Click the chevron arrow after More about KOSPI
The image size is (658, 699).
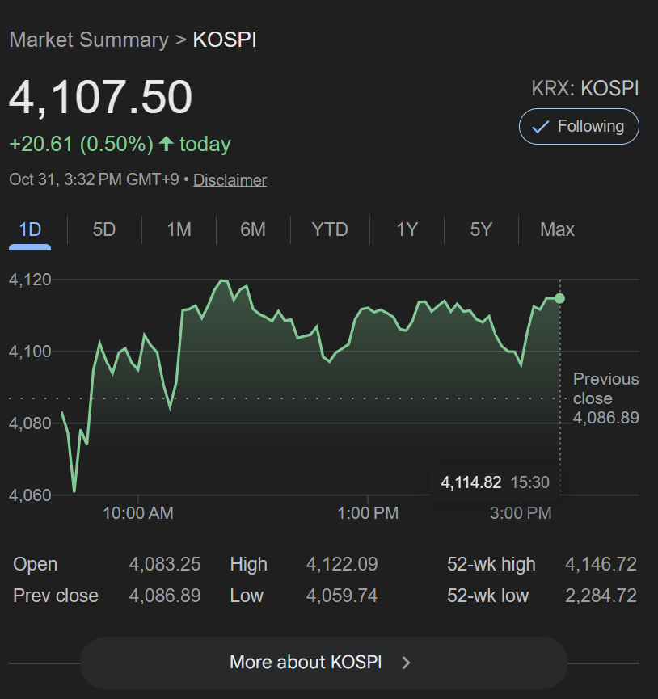click(406, 662)
